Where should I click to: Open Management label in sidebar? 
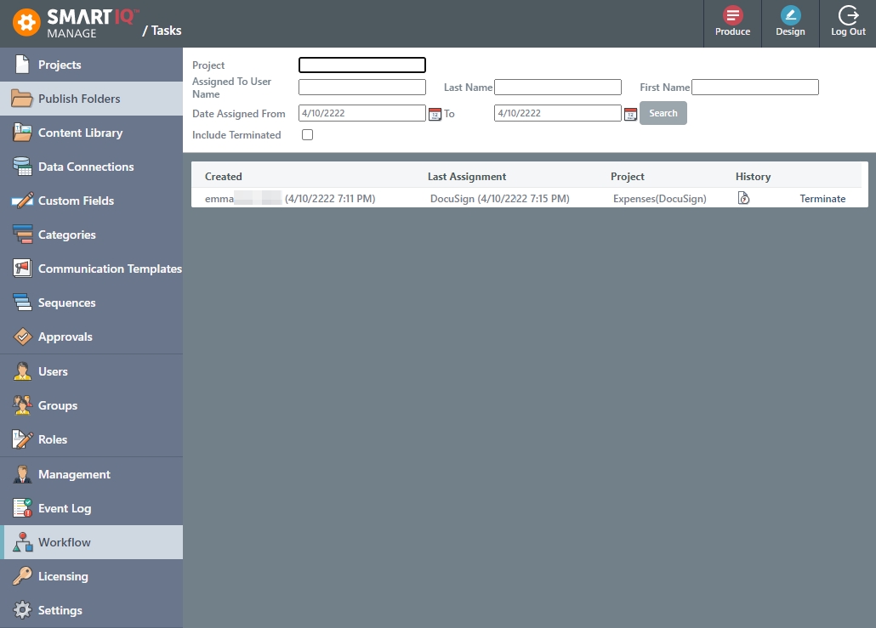tap(74, 474)
